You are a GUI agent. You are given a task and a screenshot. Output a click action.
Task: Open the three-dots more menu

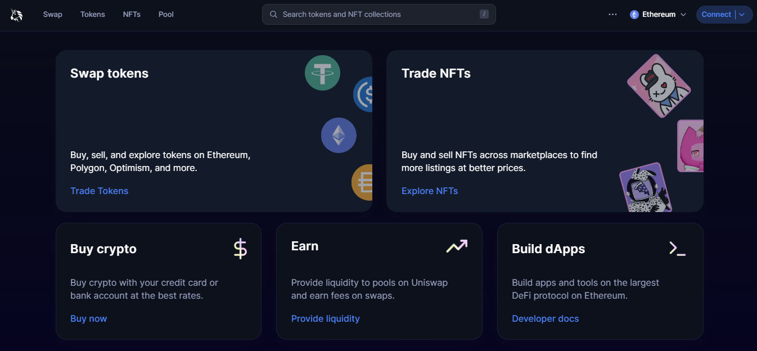(x=612, y=15)
